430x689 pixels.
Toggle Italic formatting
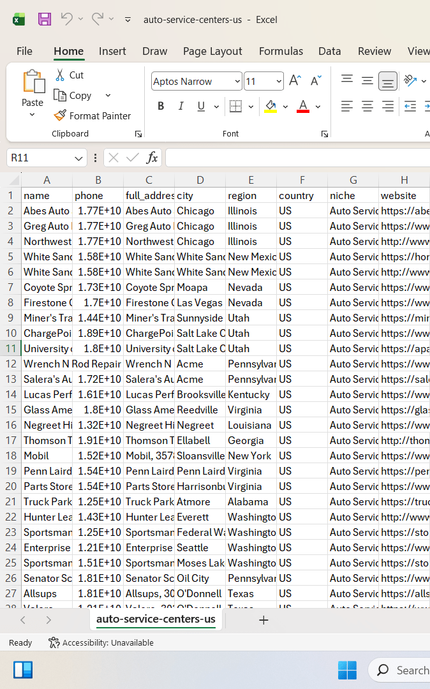click(x=181, y=106)
